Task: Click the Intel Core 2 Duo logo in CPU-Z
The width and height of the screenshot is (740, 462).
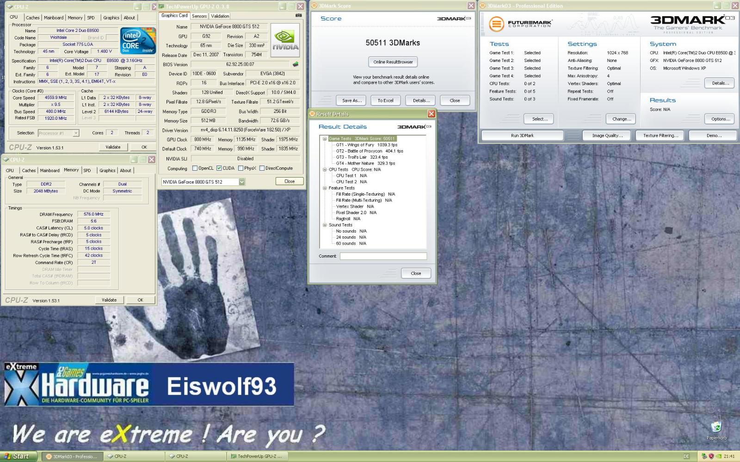Action: 138,41
